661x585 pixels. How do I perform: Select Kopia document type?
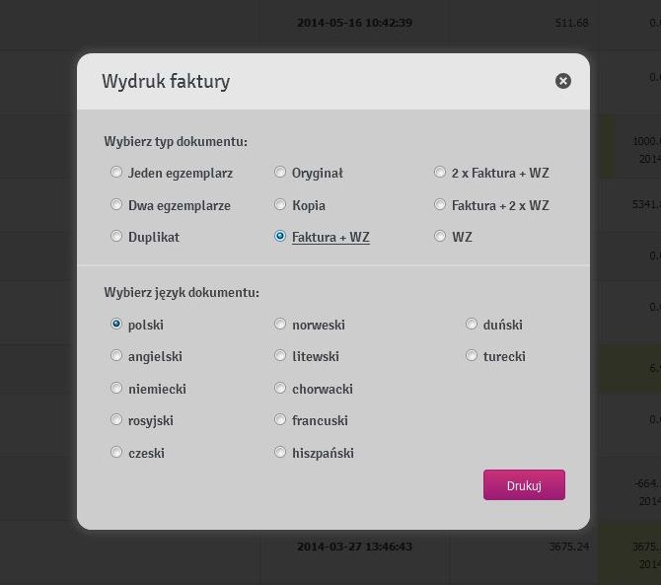tap(280, 205)
